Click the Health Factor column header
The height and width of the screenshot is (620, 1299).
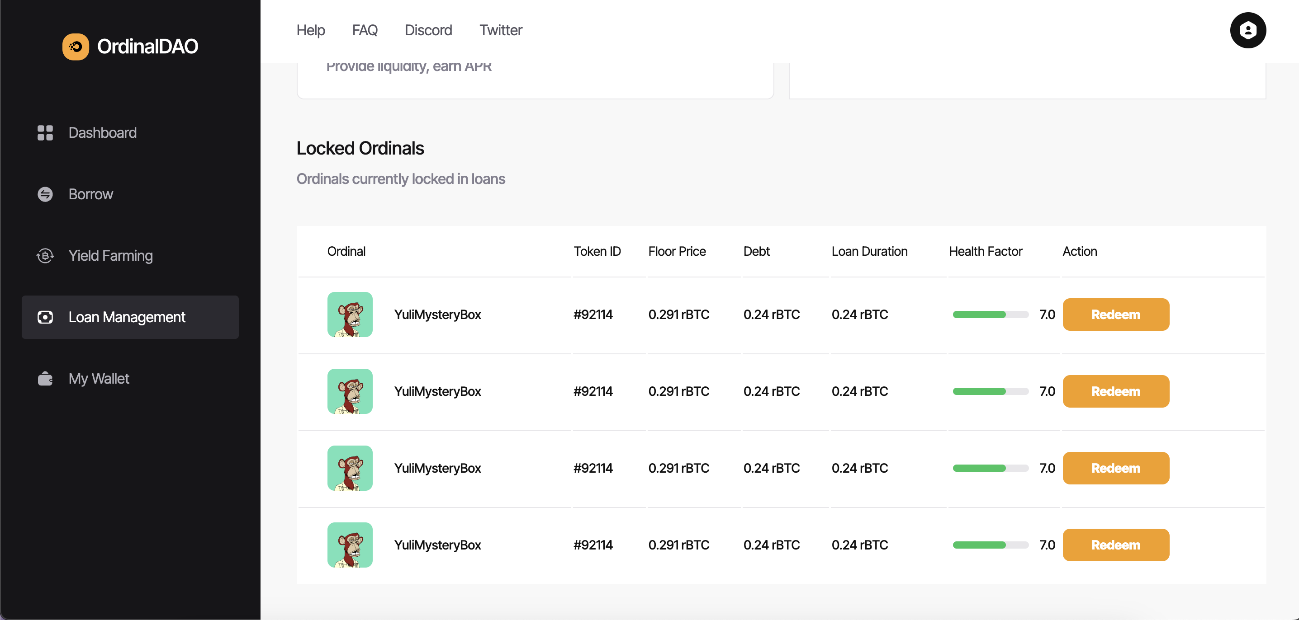(986, 251)
